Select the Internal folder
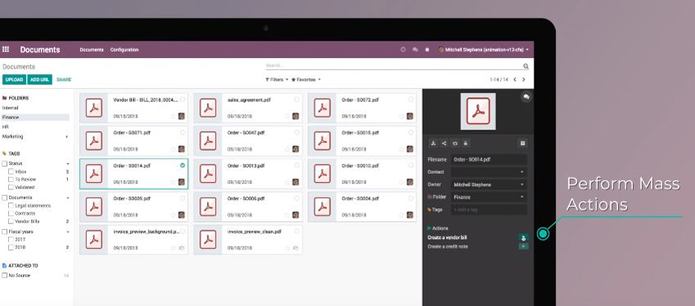 pos(10,108)
